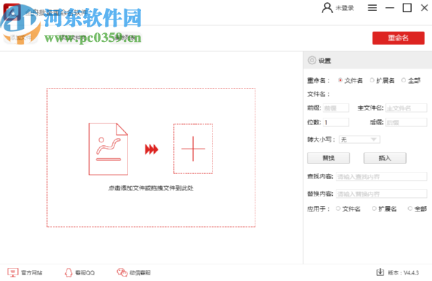Focus the 后缀 suffix input field
This screenshot has width=432, height=281.
point(406,122)
